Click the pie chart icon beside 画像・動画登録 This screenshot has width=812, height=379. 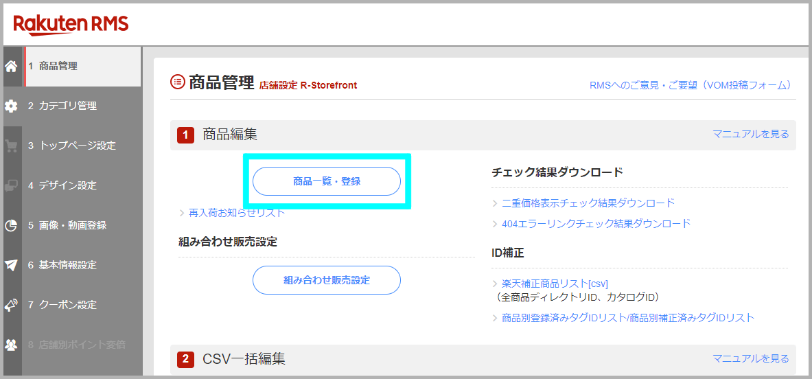(11, 225)
